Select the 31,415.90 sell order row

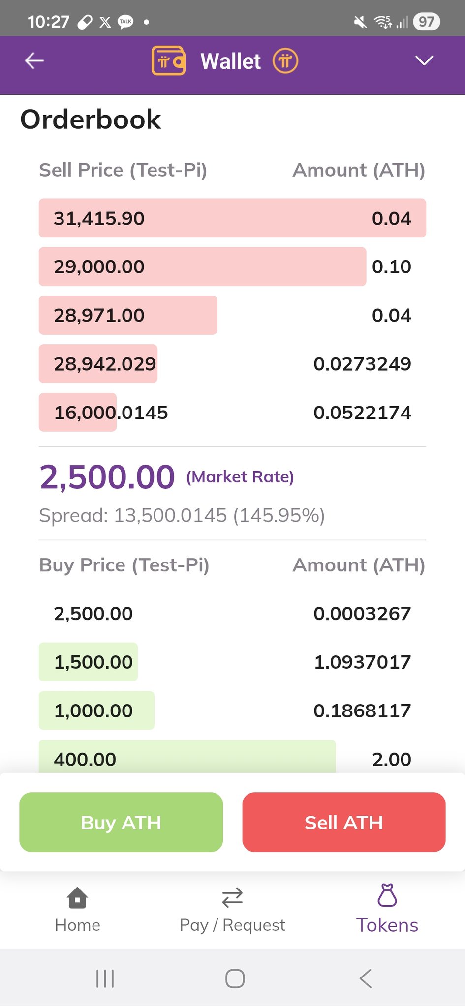(x=232, y=218)
